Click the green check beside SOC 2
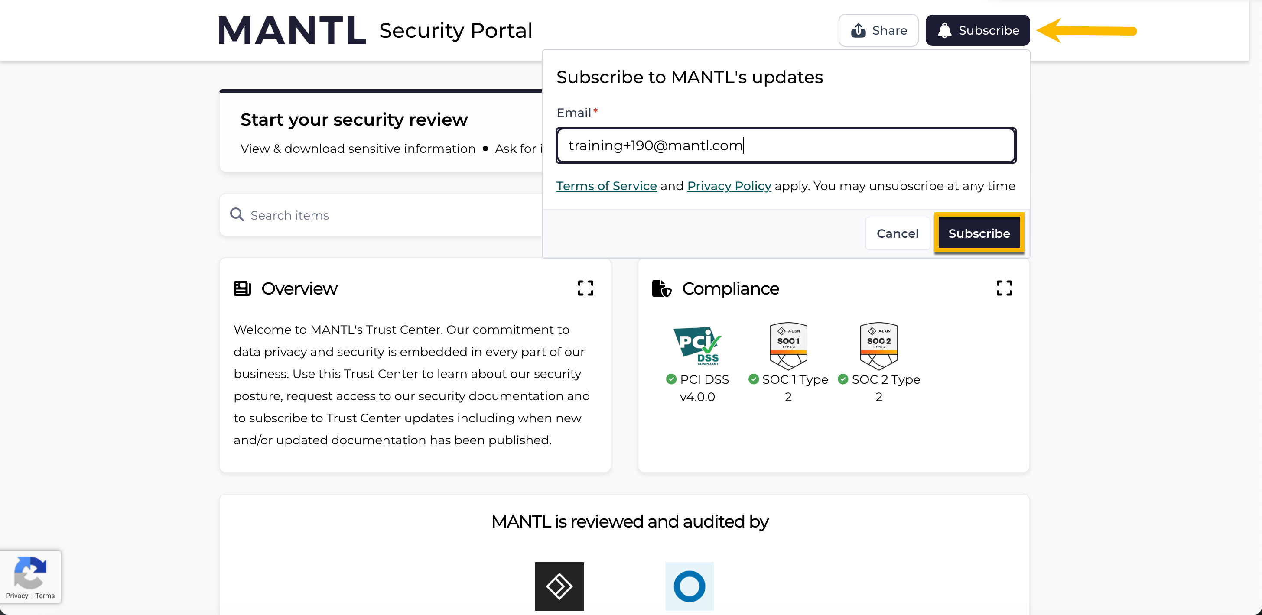 (842, 379)
